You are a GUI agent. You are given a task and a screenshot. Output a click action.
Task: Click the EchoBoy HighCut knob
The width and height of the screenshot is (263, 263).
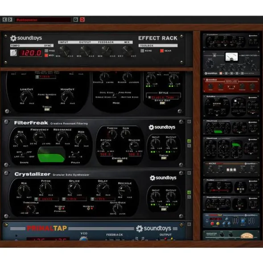[67, 97]
